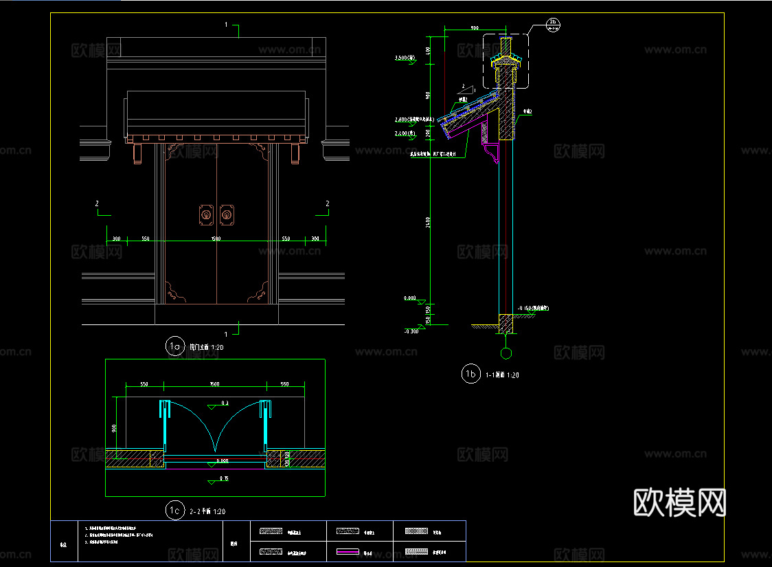Click the 1500 dimension on the elevation
This screenshot has height=567, width=772.
[x=216, y=238]
